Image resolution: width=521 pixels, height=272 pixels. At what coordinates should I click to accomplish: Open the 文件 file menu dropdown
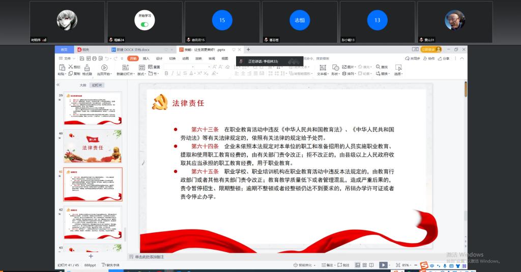(67, 58)
